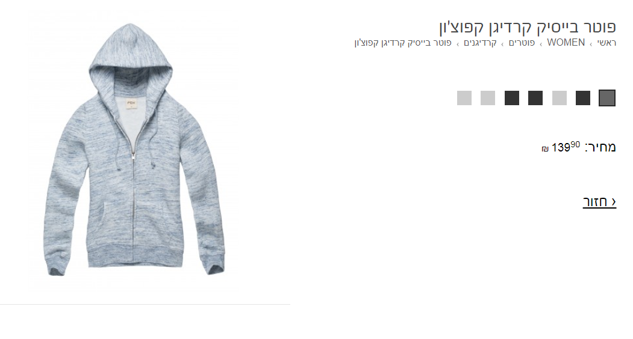This screenshot has width=633, height=339.
Task: Click the FOX brand label inside hoodie
Action: [x=131, y=103]
